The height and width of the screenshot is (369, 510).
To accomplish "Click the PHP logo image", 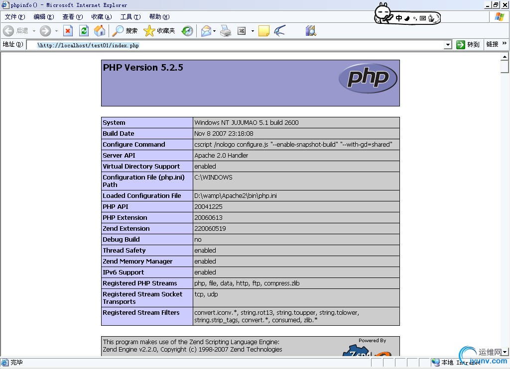I will 368,78.
